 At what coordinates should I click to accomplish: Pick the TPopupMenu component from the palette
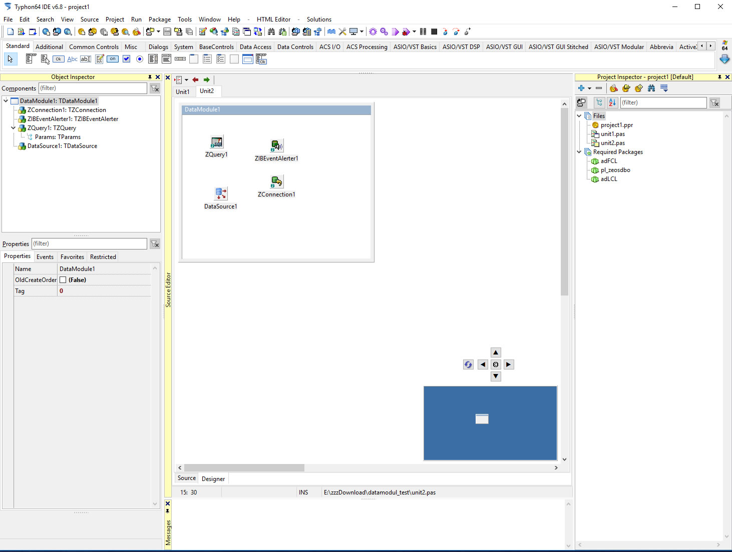point(45,59)
